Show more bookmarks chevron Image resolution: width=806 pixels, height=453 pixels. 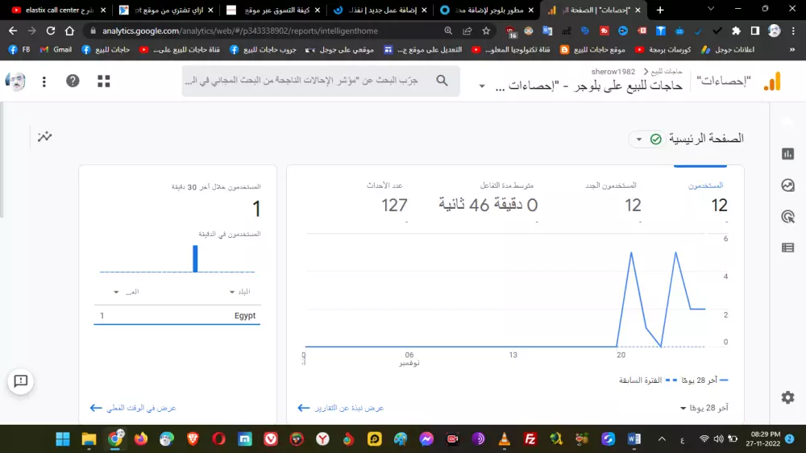tap(792, 50)
